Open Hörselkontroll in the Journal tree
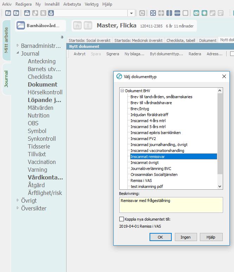This screenshot has width=234, height=272. point(45,92)
